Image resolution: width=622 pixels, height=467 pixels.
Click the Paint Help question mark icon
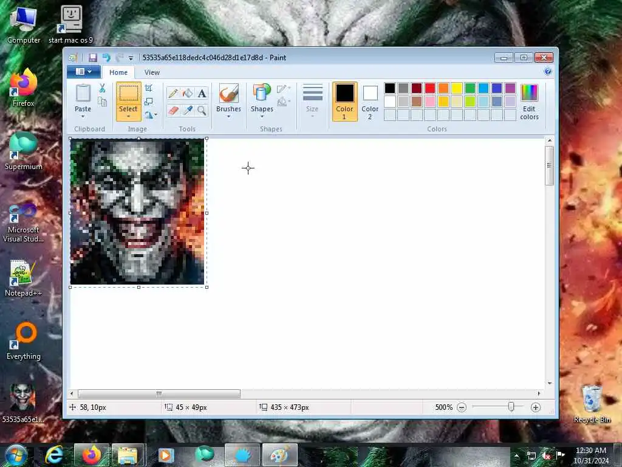click(x=548, y=72)
